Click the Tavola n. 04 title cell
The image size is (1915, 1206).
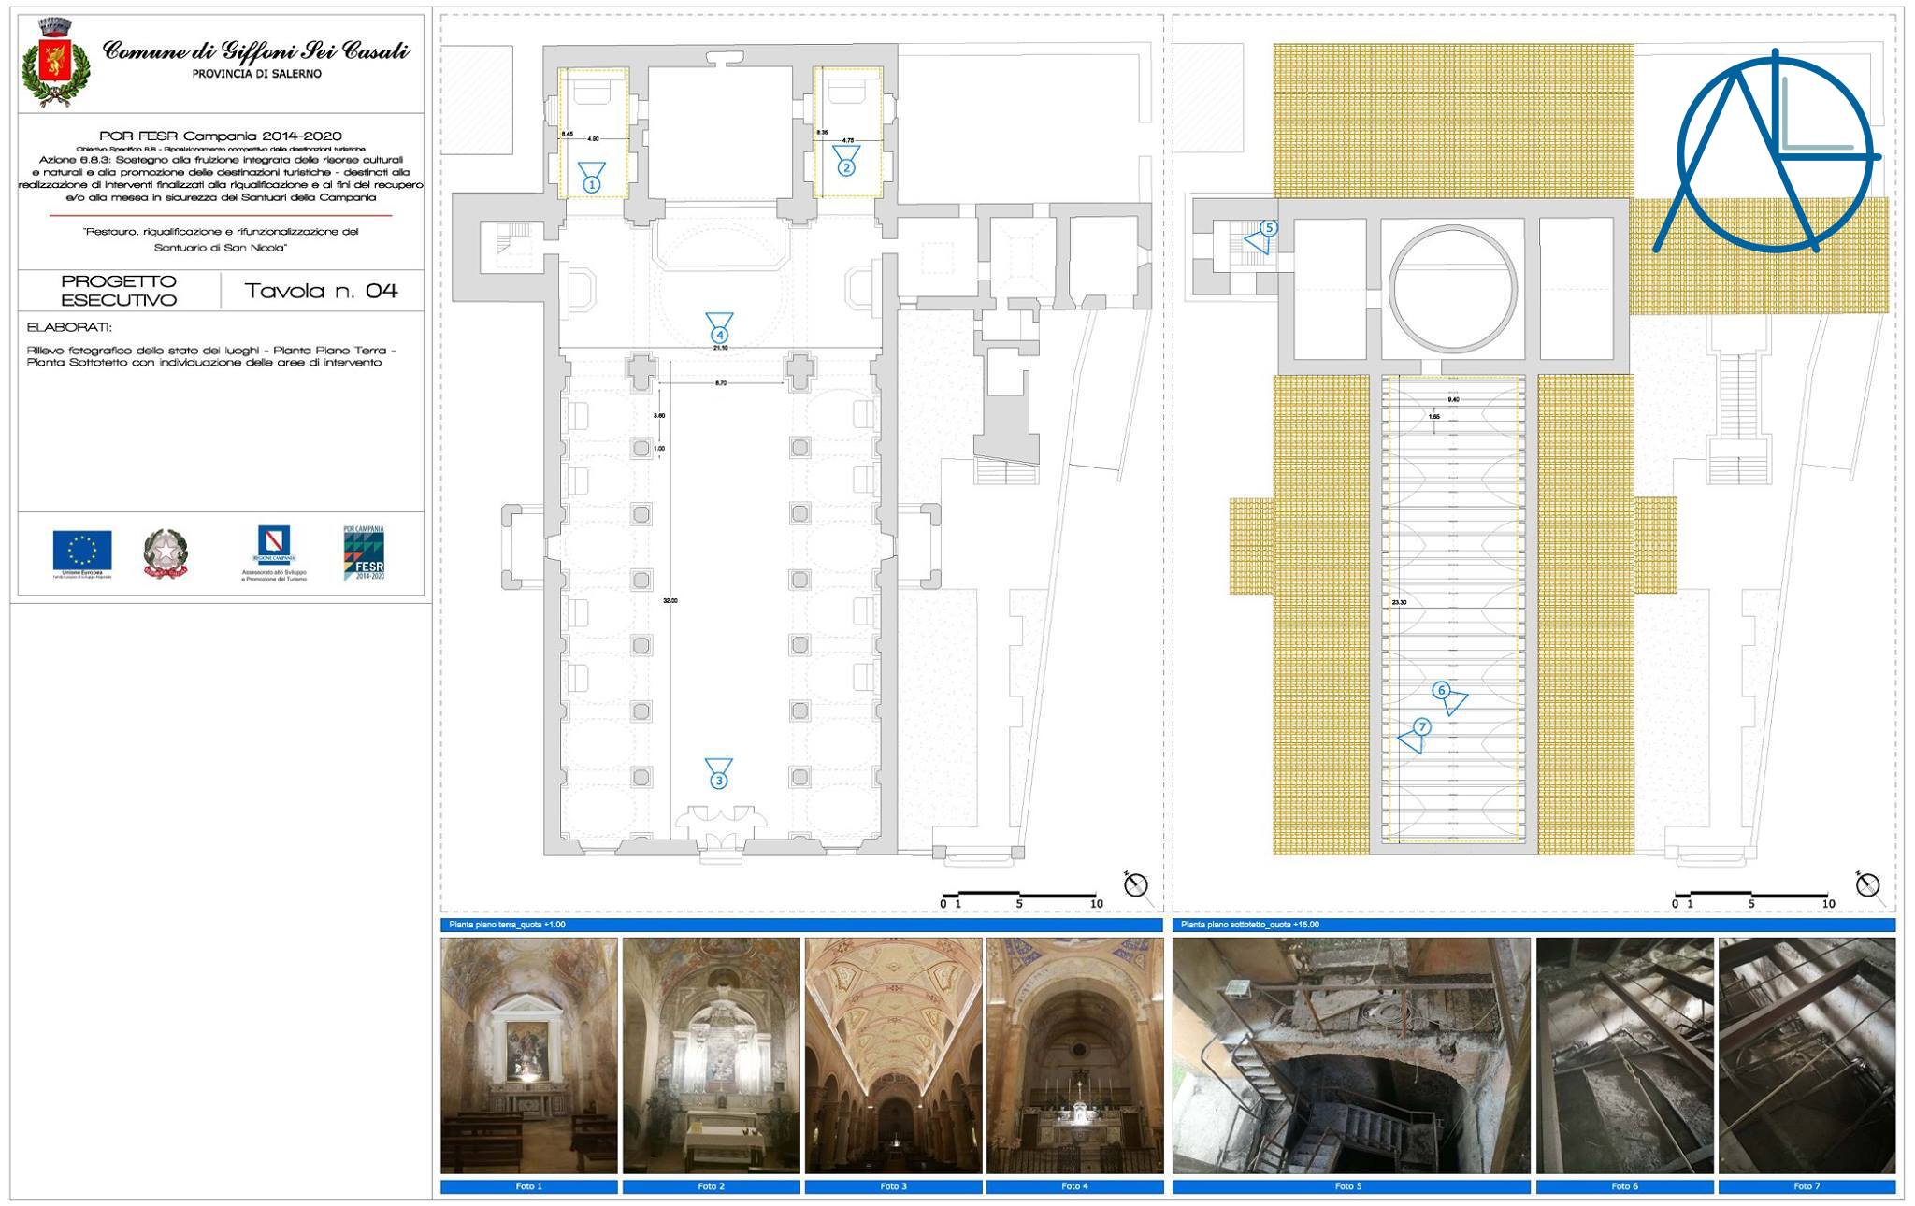click(323, 292)
